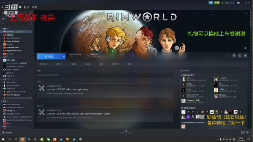Click green notifications envelope in title bar

[217, 3]
